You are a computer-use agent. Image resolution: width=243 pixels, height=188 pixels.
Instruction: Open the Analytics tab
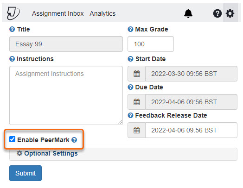(102, 13)
